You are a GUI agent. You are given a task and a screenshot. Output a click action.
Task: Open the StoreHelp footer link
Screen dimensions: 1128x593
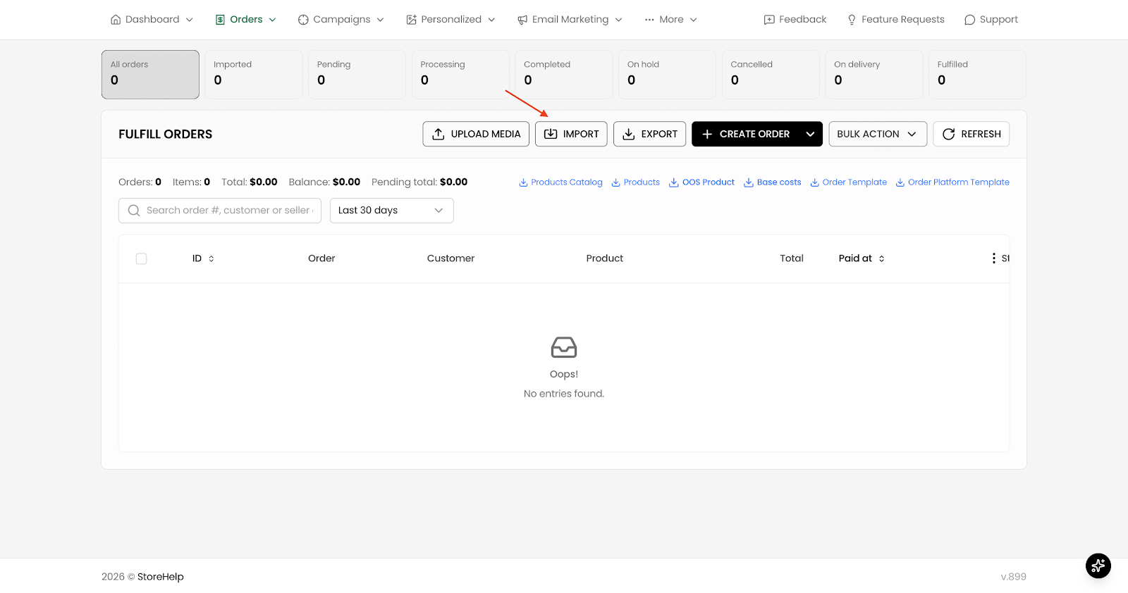click(x=161, y=577)
